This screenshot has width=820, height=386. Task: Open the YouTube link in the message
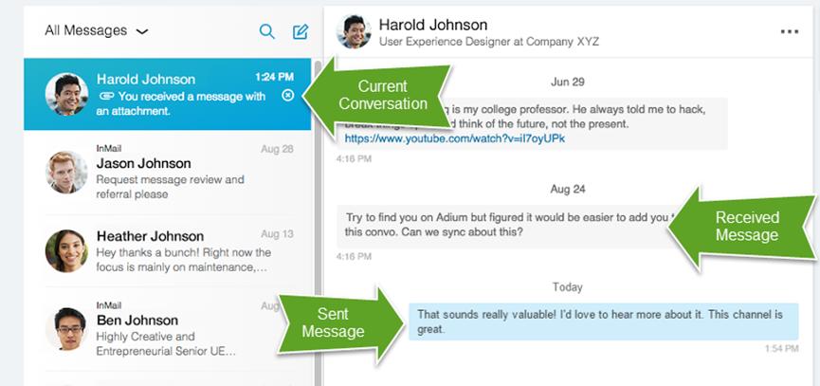[455, 138]
